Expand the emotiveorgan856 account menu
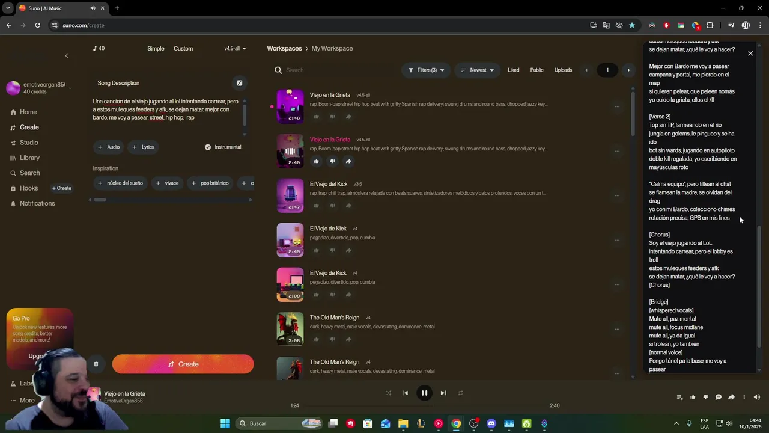Screen dimensions: 769x433 pyautogui.click(x=40, y=88)
